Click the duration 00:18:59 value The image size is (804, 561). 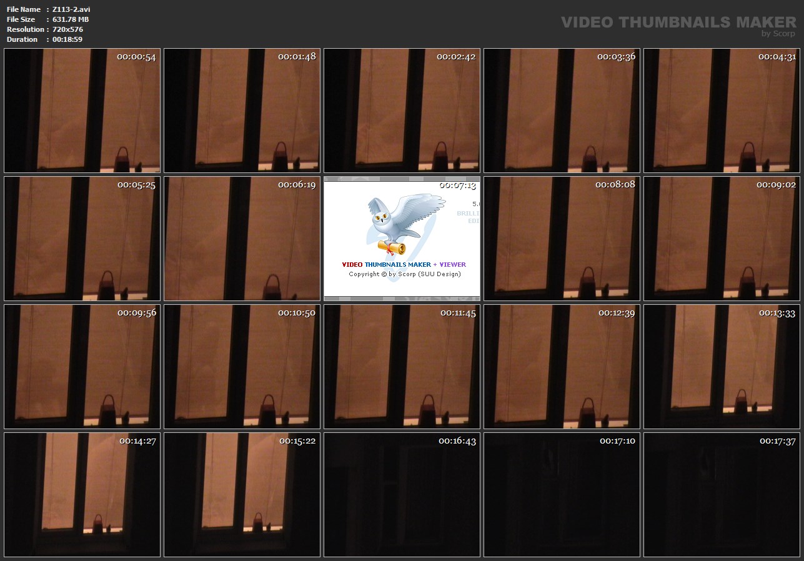pos(67,39)
